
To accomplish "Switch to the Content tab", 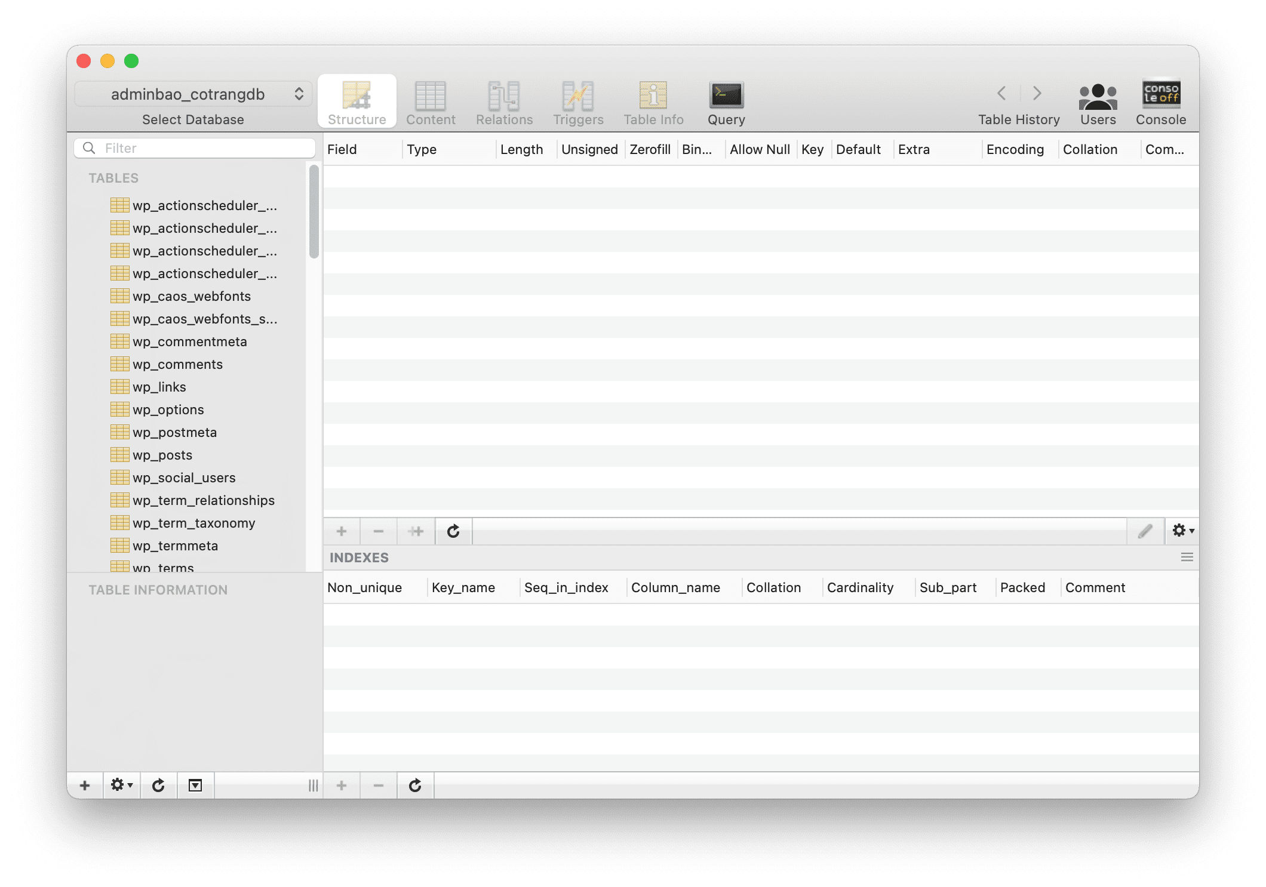I will (431, 102).
